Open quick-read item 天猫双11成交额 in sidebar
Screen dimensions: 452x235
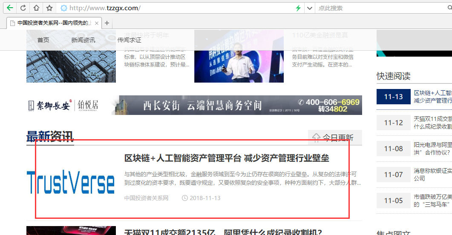pos(433,123)
